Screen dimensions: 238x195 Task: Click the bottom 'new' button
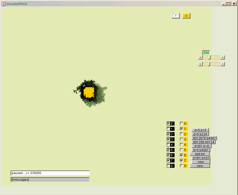pos(200,166)
